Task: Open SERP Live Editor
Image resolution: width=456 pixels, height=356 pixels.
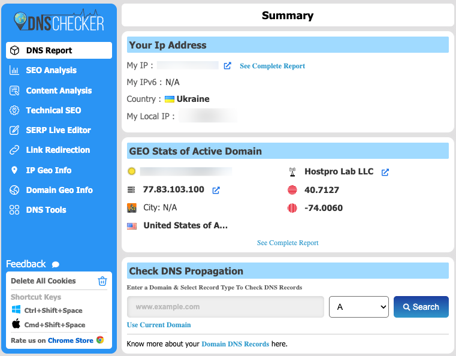Action: 58,130
